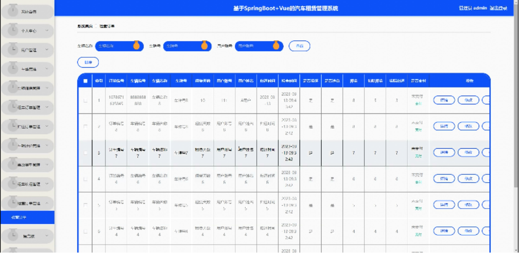Open 详情 for order 1678671635845
Viewport: 519px width, 253px height.
tap(444, 100)
